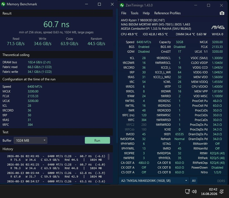Screen dimensions: 229x198
Task: Click the History list scrollbar thumb
Action: (x=109, y=157)
